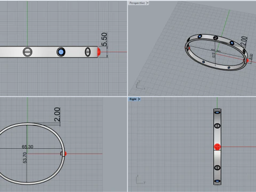
Task: Pick the red gem in top-left viewport
Action: (x=99, y=52)
